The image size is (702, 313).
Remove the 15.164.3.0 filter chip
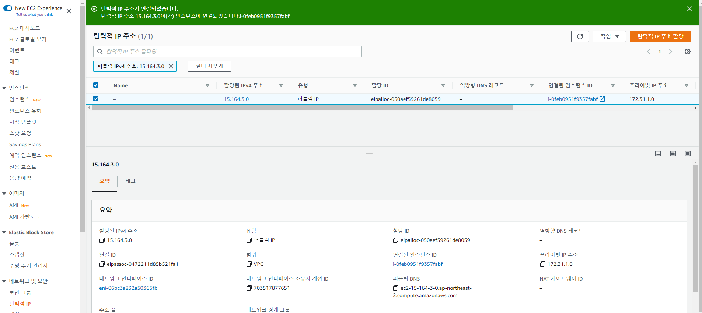(171, 66)
